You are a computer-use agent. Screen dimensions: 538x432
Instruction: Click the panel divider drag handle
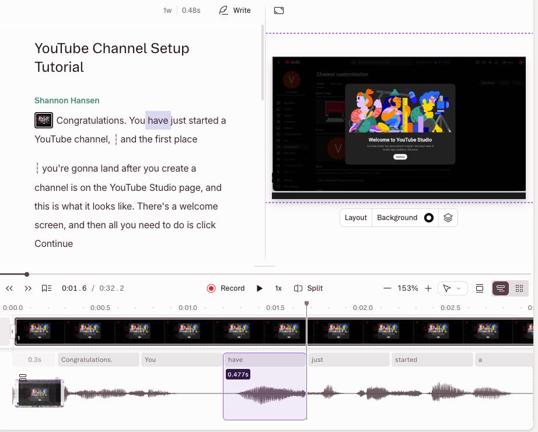point(265,266)
